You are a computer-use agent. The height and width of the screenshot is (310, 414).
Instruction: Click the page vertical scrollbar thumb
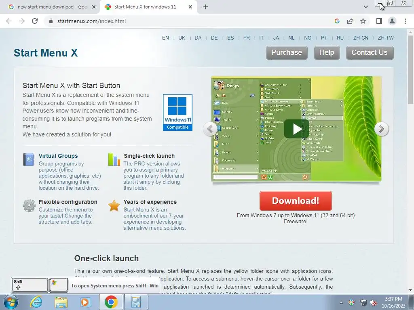click(411, 69)
